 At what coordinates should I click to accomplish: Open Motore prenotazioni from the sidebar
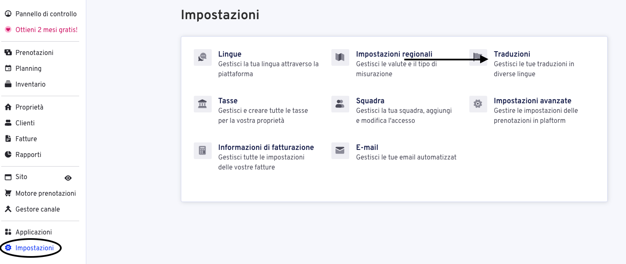point(45,194)
